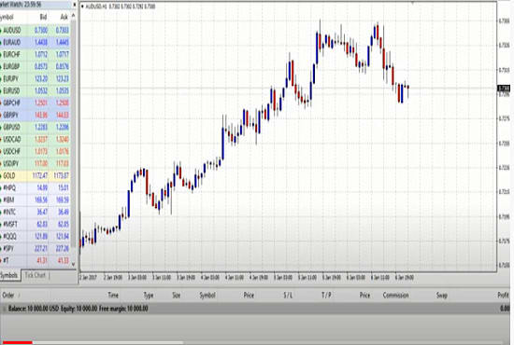
Task: Select the EURCHF symbol row
Action: 36,55
